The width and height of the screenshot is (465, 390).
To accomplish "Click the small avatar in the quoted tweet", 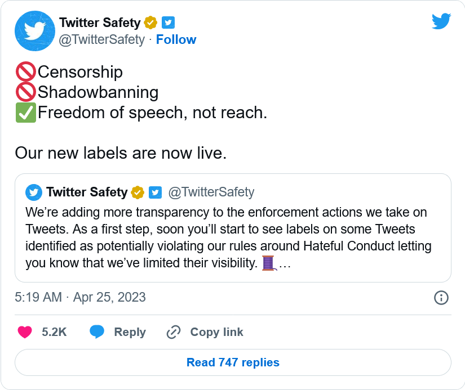I will point(34,192).
